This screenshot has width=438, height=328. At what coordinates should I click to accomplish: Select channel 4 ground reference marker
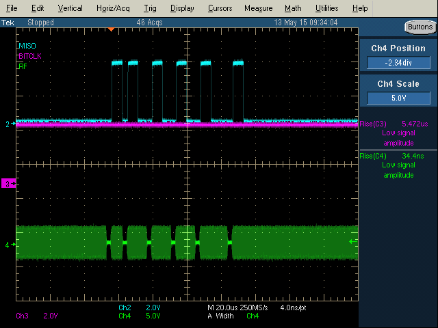tap(10, 245)
